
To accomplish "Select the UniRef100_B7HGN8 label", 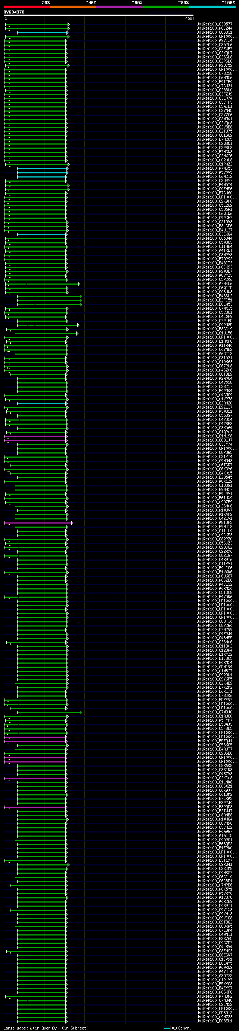I will click(x=214, y=152).
